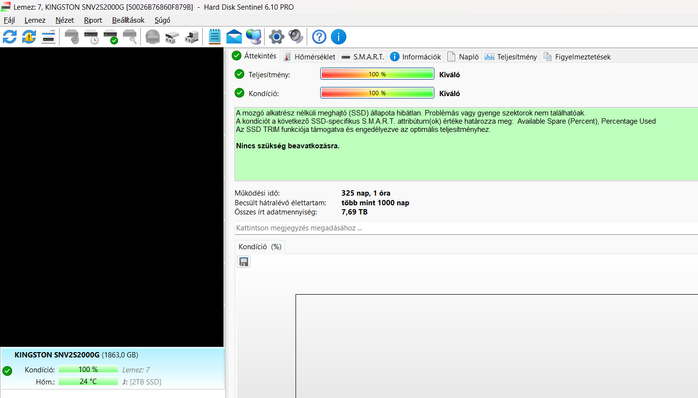Open the Riport menu
Image resolution: width=698 pixels, height=398 pixels.
point(93,20)
